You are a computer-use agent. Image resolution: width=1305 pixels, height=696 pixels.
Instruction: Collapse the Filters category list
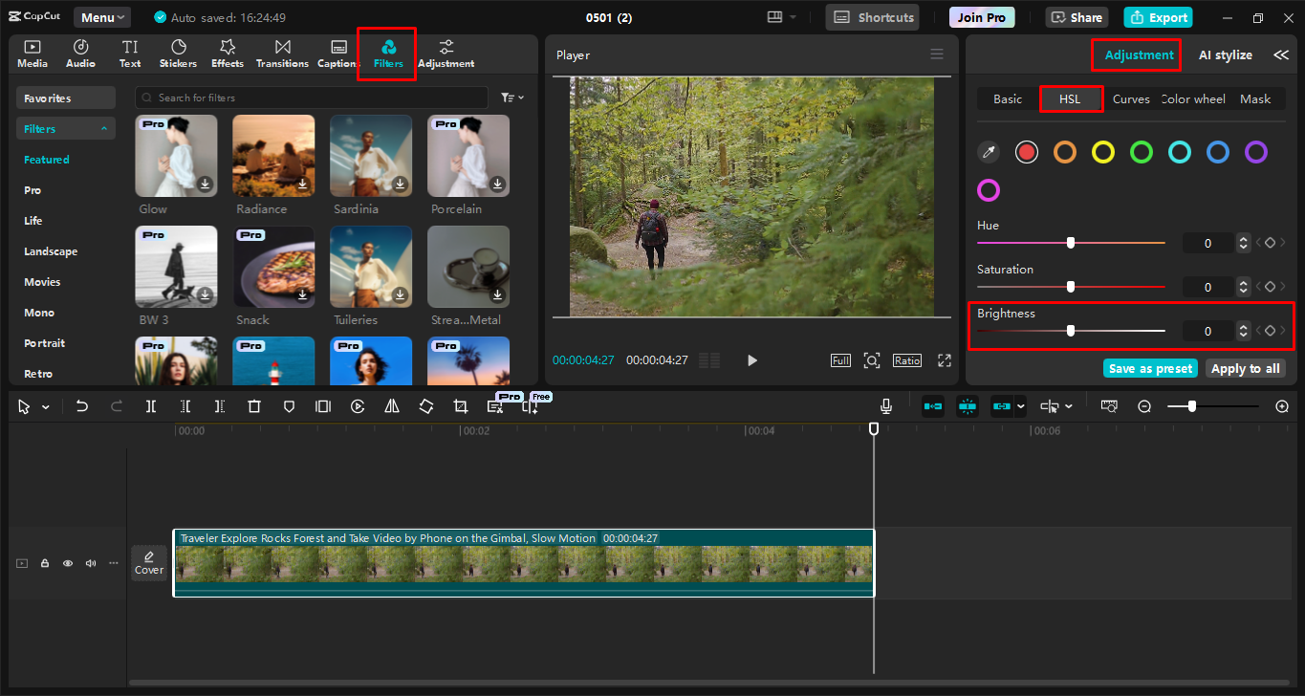[103, 127]
